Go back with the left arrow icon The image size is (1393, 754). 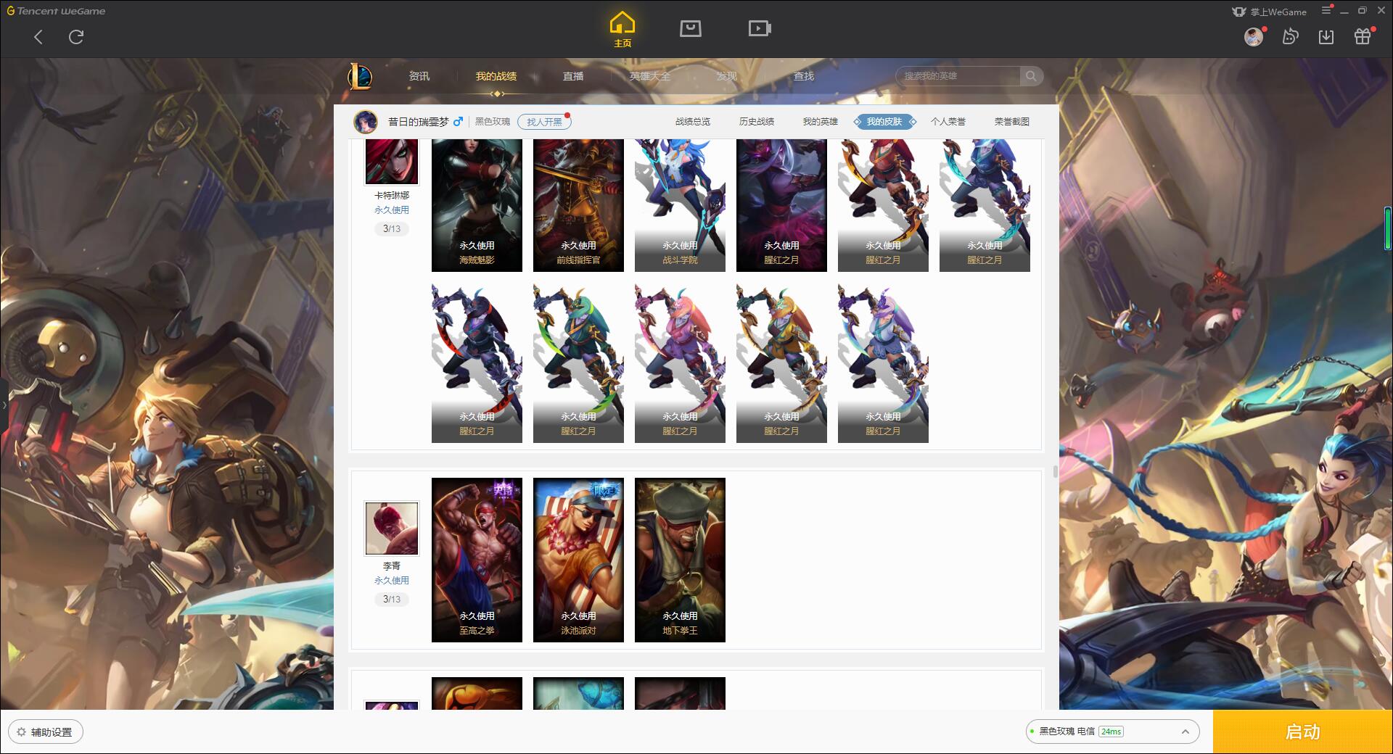[38, 37]
